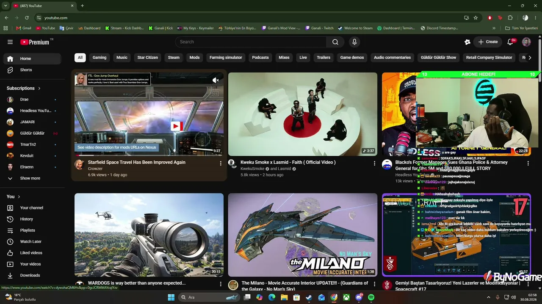The image size is (542, 304).
Task: Open the WARDOGS sniper video thumbnail
Action: click(149, 235)
